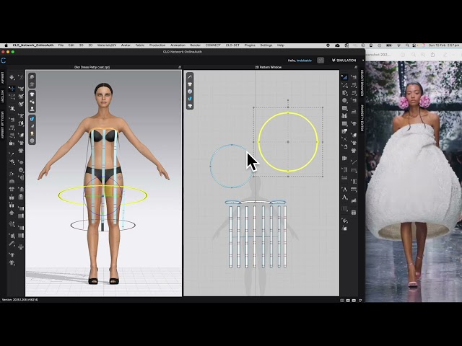Click the refresh icon in bottom status bar

360,301
